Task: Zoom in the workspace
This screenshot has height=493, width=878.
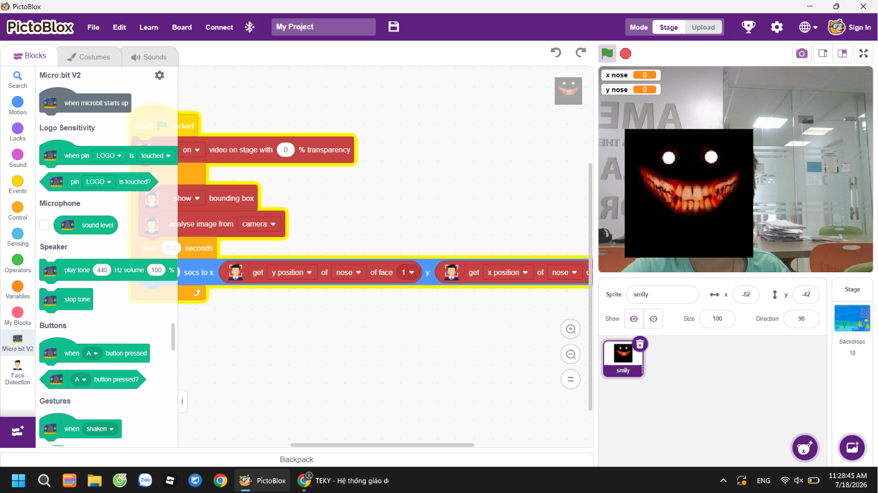Action: tap(570, 329)
